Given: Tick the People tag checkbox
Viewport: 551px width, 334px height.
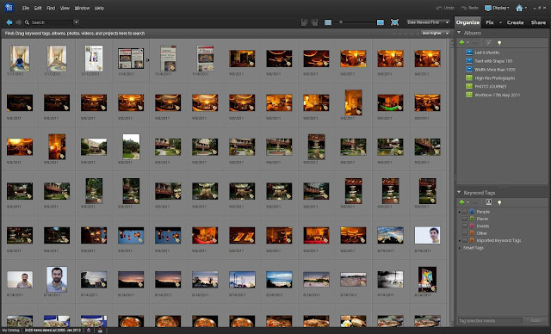Looking at the screenshot, I should 465,212.
